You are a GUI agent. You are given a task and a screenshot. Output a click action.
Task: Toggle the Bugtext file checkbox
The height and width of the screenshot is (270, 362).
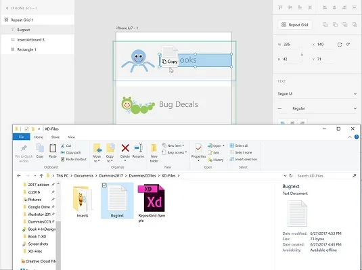(104, 185)
